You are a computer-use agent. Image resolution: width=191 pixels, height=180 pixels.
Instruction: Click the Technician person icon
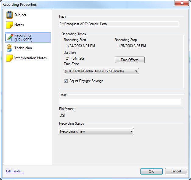pyautogui.click(x=9, y=48)
